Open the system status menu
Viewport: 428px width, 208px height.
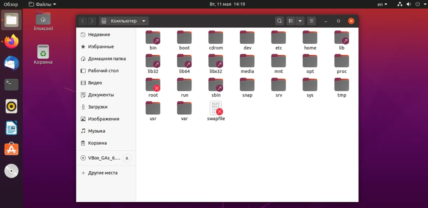(411, 4)
